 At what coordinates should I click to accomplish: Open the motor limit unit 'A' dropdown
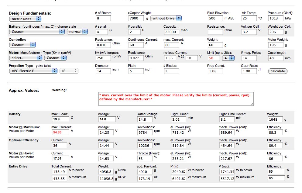click(228, 58)
